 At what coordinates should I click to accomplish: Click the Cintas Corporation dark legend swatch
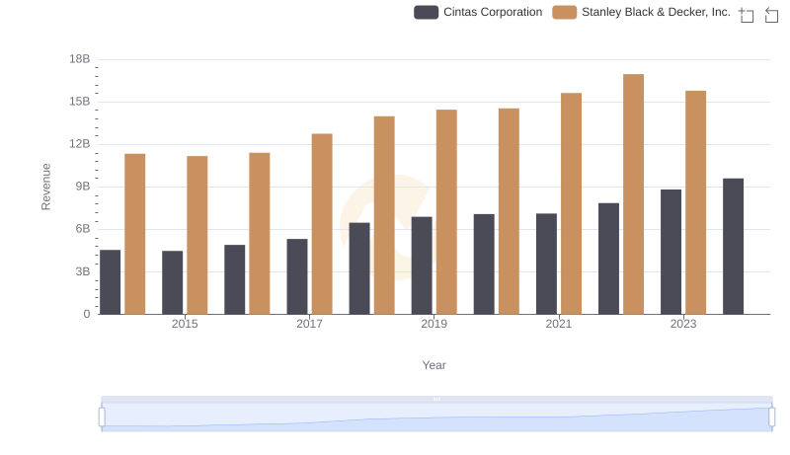426,12
